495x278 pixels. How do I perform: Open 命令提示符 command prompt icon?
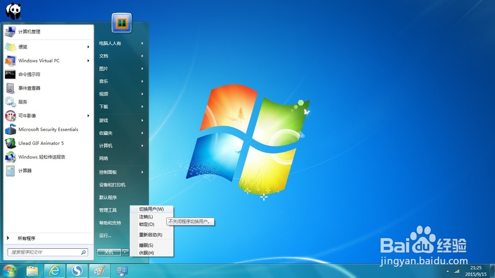pyautogui.click(x=10, y=75)
